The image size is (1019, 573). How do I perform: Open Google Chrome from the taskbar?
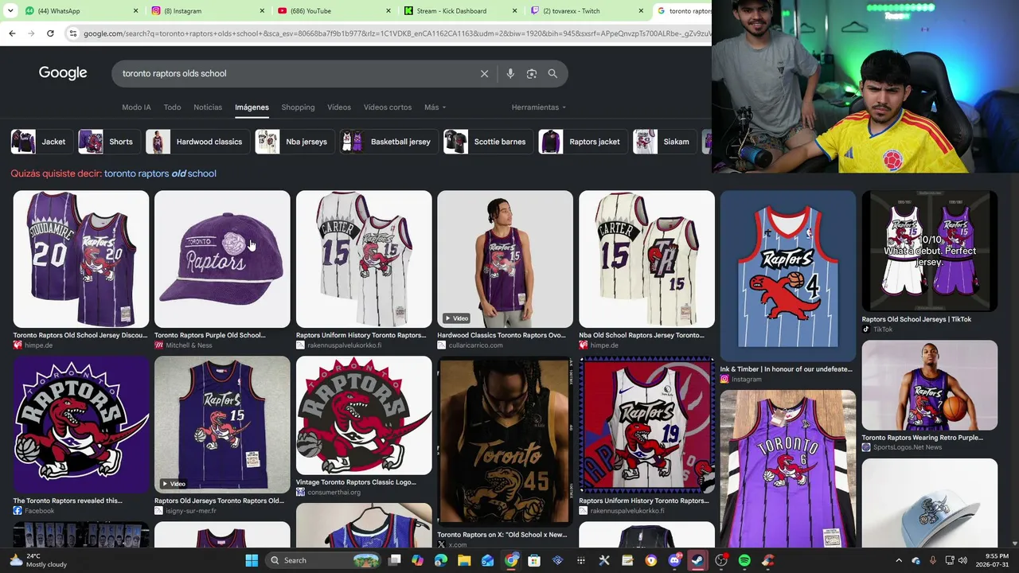[511, 560]
